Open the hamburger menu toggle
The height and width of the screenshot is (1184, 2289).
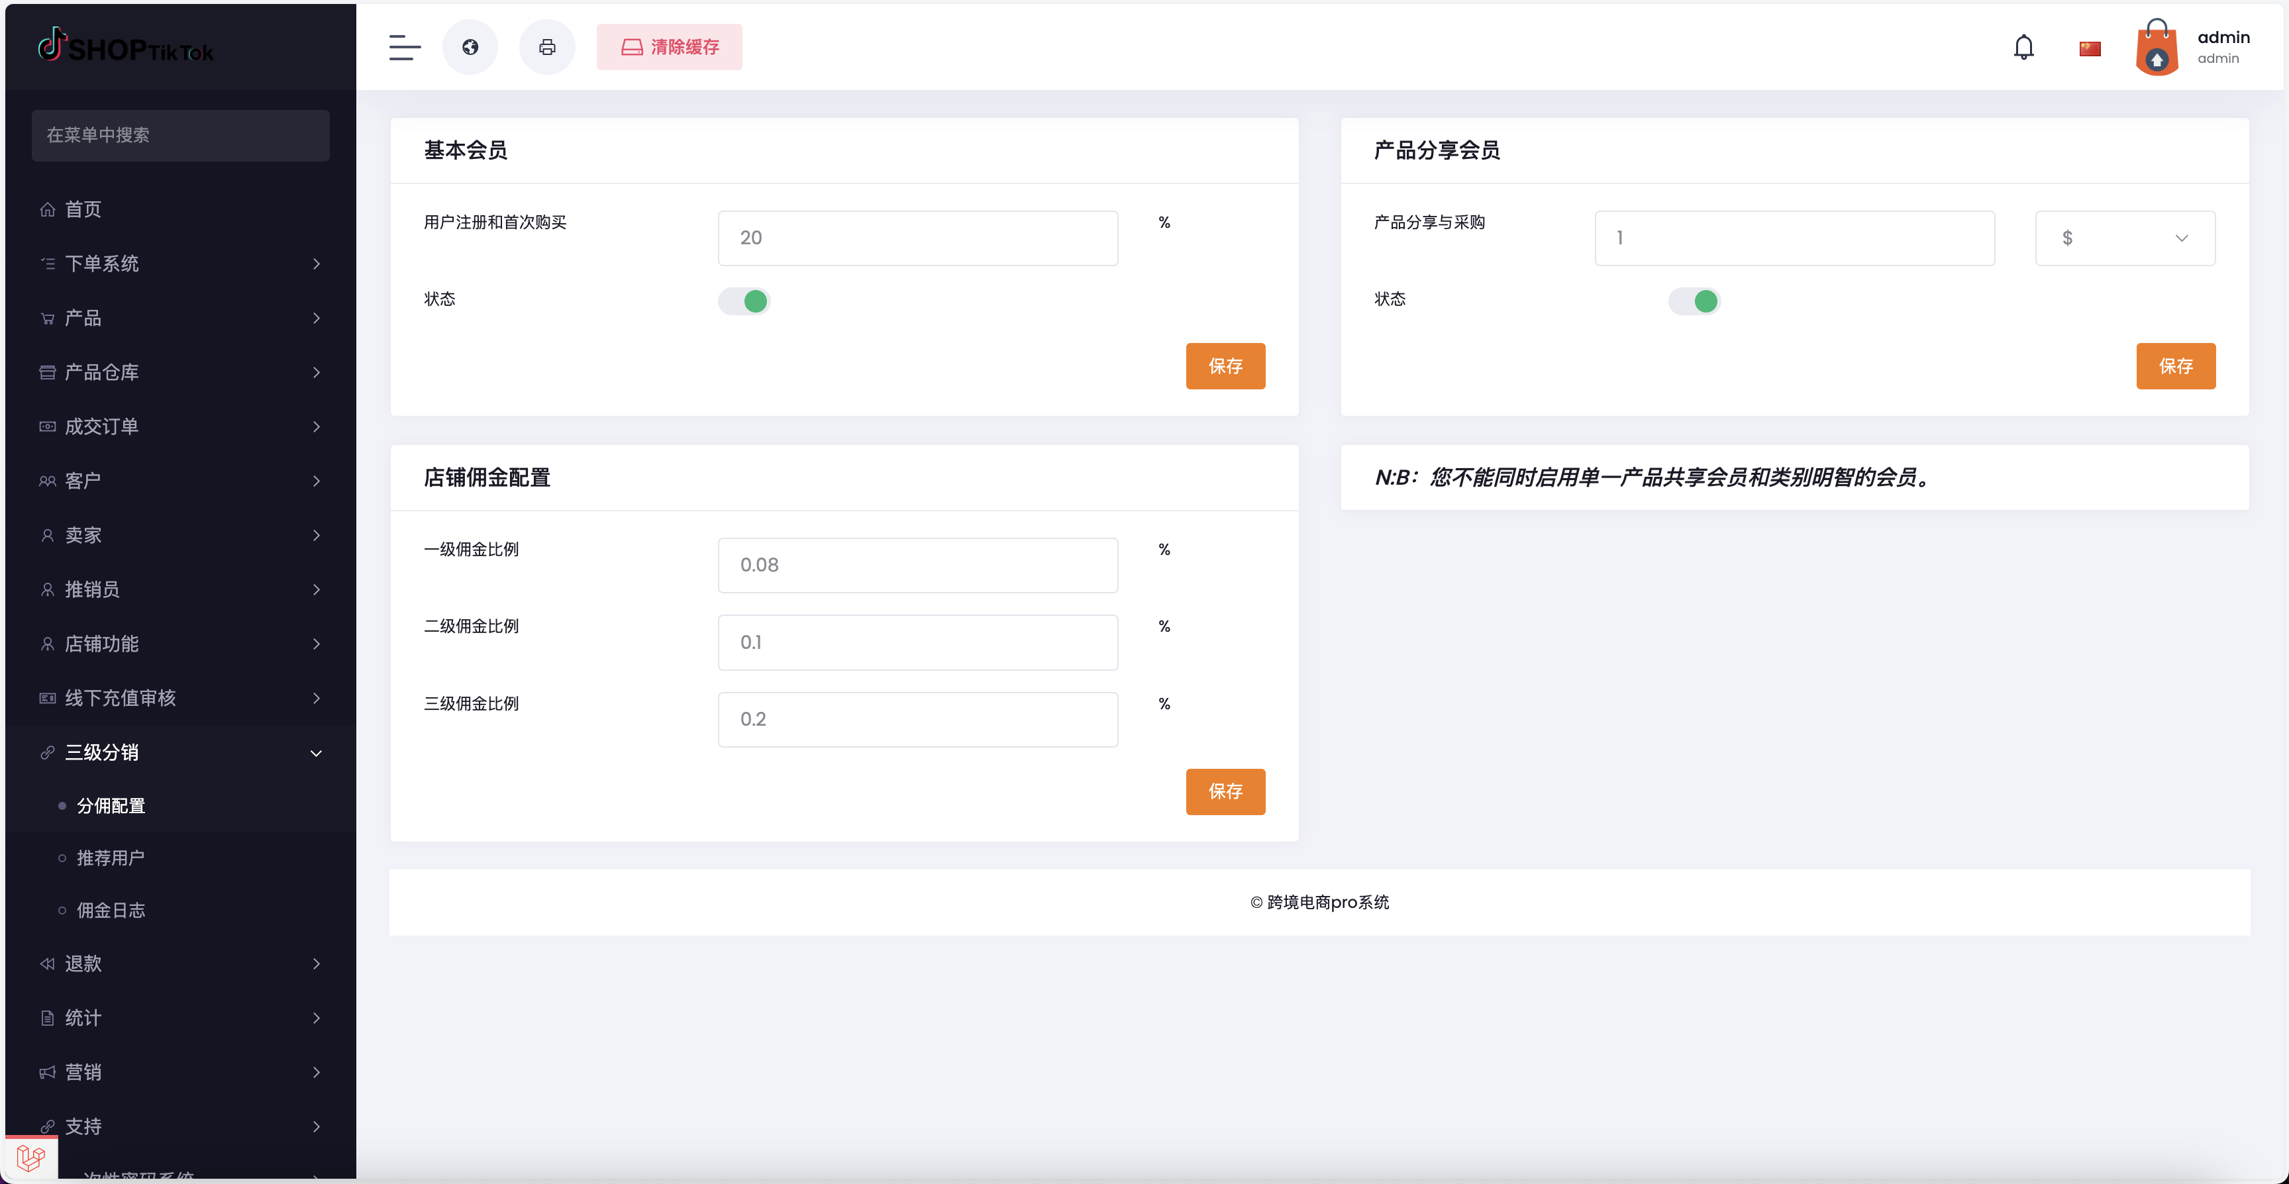coord(404,47)
